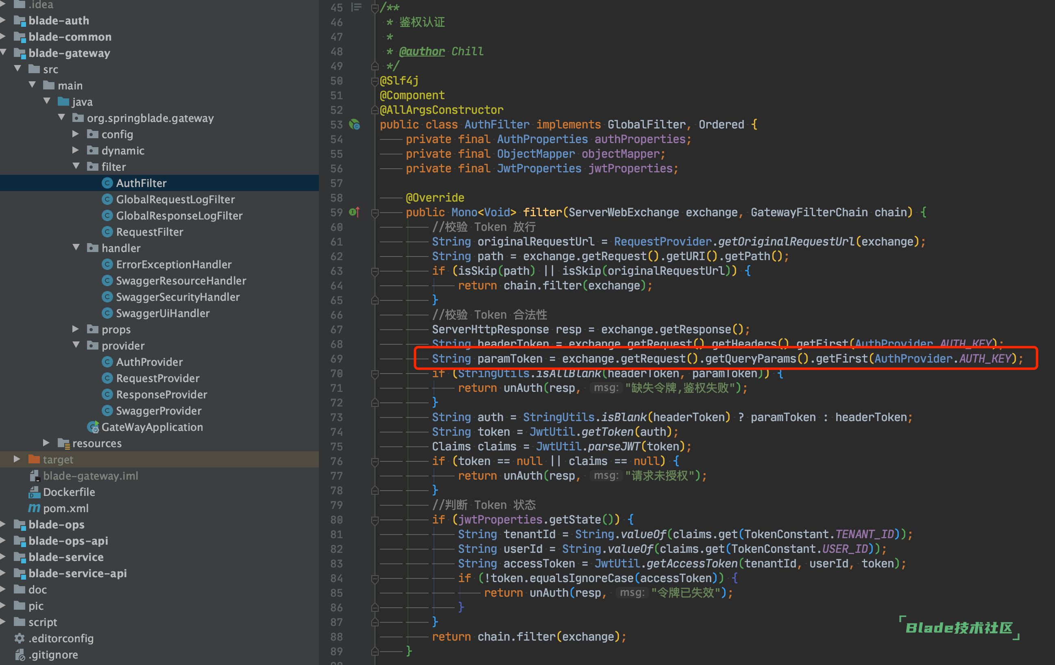The width and height of the screenshot is (1055, 665).
Task: Collapse the main folder
Action: tap(32, 85)
